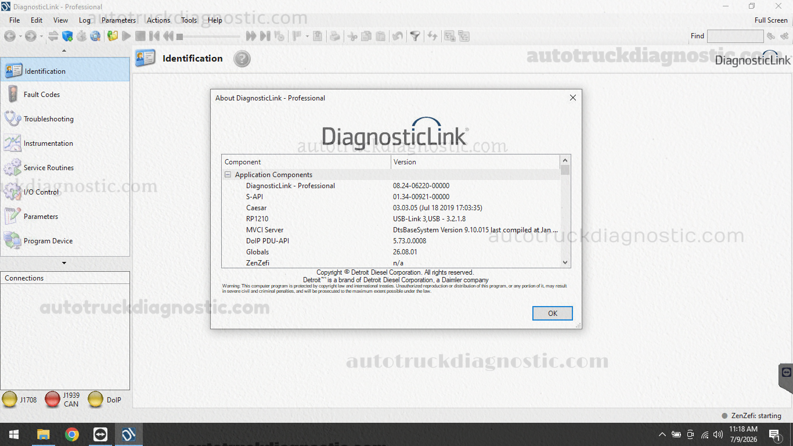Click the Expand All tree toolbar icon
Viewport: 793px width, 446px height.
[x=450, y=36]
